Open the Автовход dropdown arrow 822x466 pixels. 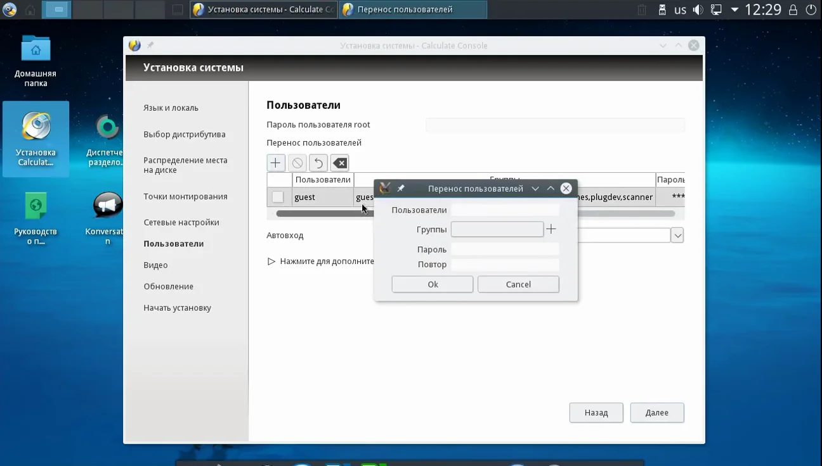pos(677,236)
